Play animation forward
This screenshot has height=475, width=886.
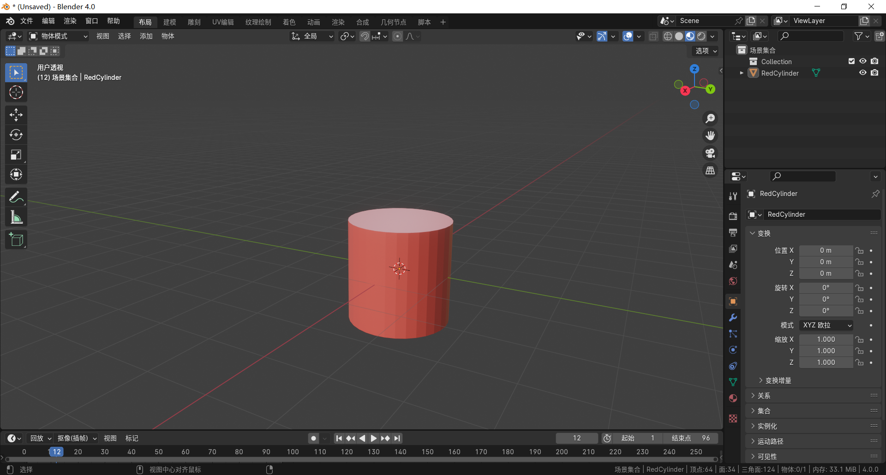pos(374,438)
